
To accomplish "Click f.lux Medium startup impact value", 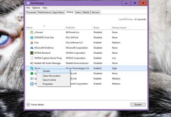I will click(x=116, y=43).
